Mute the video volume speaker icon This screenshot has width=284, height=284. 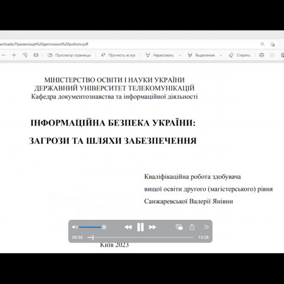pos(74,227)
